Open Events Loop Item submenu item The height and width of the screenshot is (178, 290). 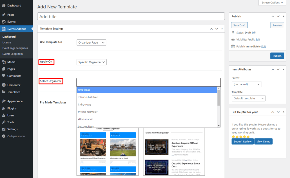point(13,54)
